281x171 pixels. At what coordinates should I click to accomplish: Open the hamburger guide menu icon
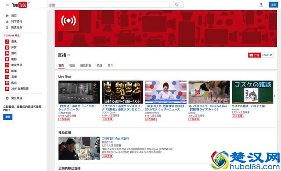click(x=7, y=5)
